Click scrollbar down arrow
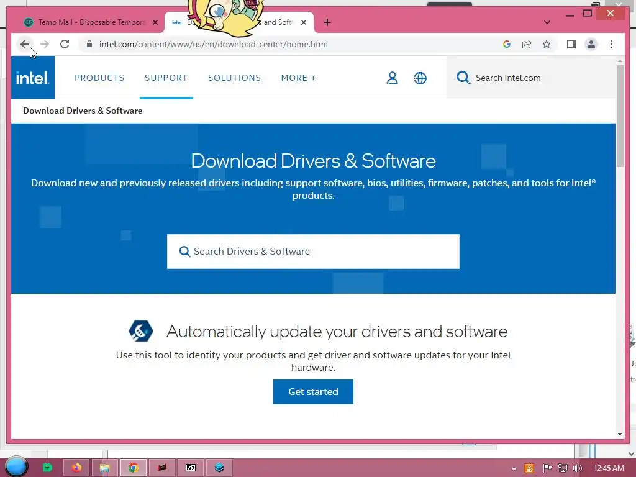Viewport: 636px width, 477px height. 620,434
